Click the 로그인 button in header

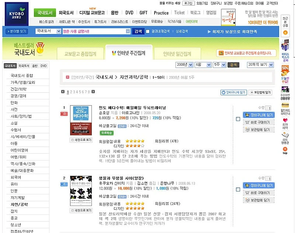188,3
